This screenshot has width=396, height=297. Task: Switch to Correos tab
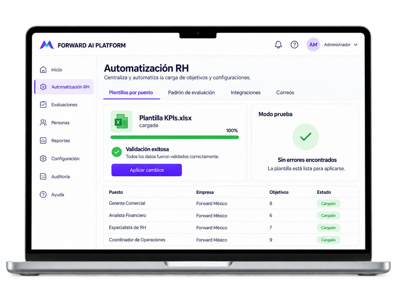coord(285,93)
